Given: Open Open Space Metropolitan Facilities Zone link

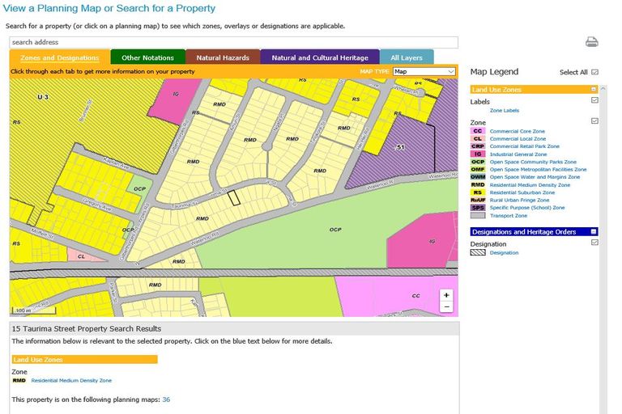Looking at the screenshot, I should coord(539,169).
